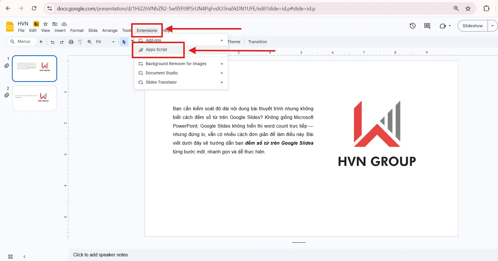This screenshot has height=261, width=498.
Task: Select the Paint format tool
Action: tap(80, 42)
